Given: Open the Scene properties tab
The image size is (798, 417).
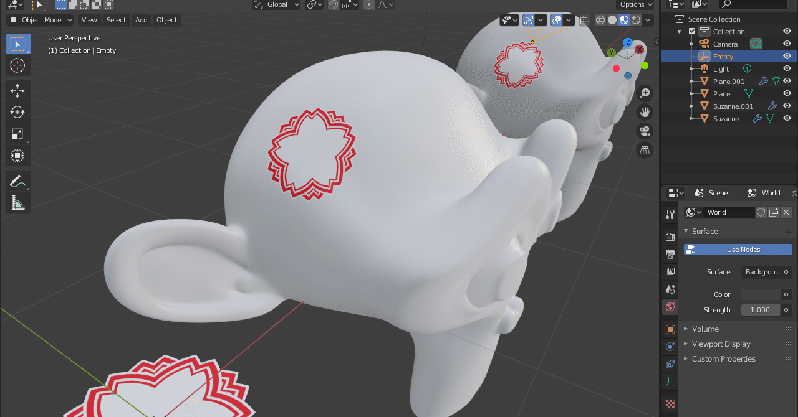Looking at the screenshot, I should coord(670,289).
